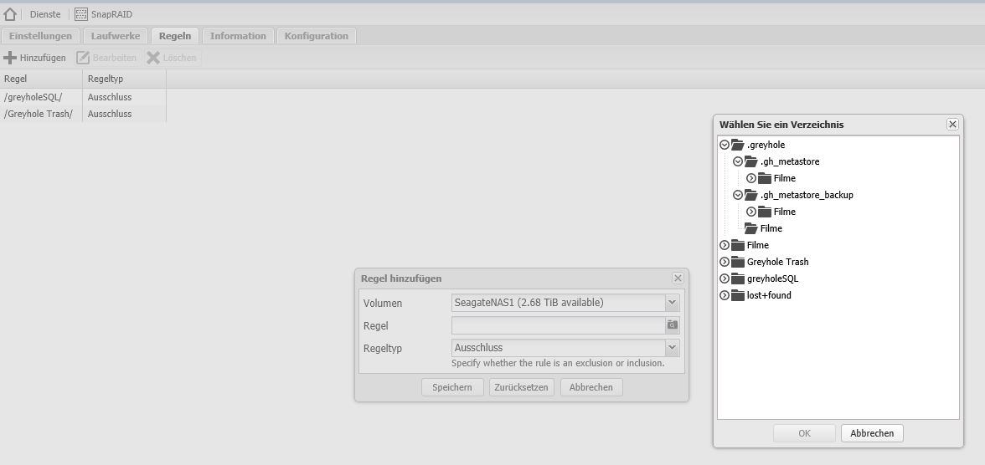Open the Konfiguration tab
Viewport: 985px width, 465px height.
coord(317,36)
